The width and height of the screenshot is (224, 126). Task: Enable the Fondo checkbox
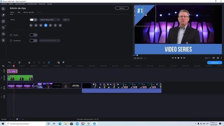click(x=11, y=35)
